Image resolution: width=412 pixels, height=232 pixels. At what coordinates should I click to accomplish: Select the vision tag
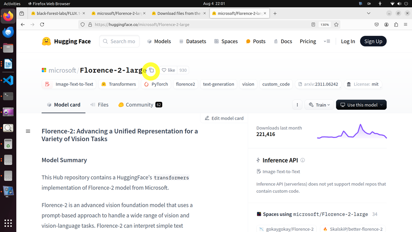pos(248,84)
